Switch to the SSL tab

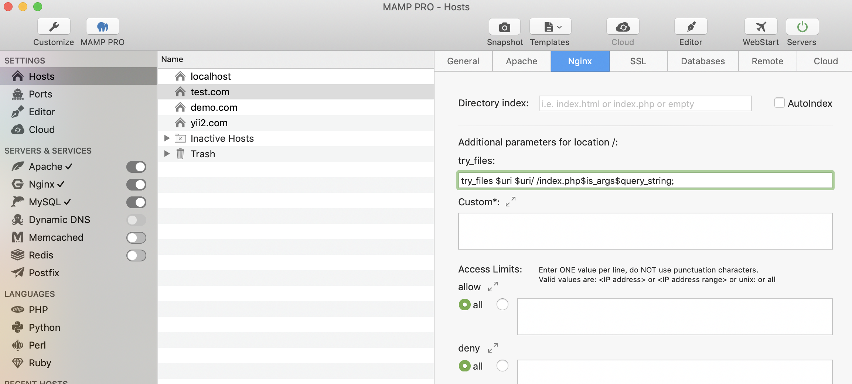[x=638, y=61]
